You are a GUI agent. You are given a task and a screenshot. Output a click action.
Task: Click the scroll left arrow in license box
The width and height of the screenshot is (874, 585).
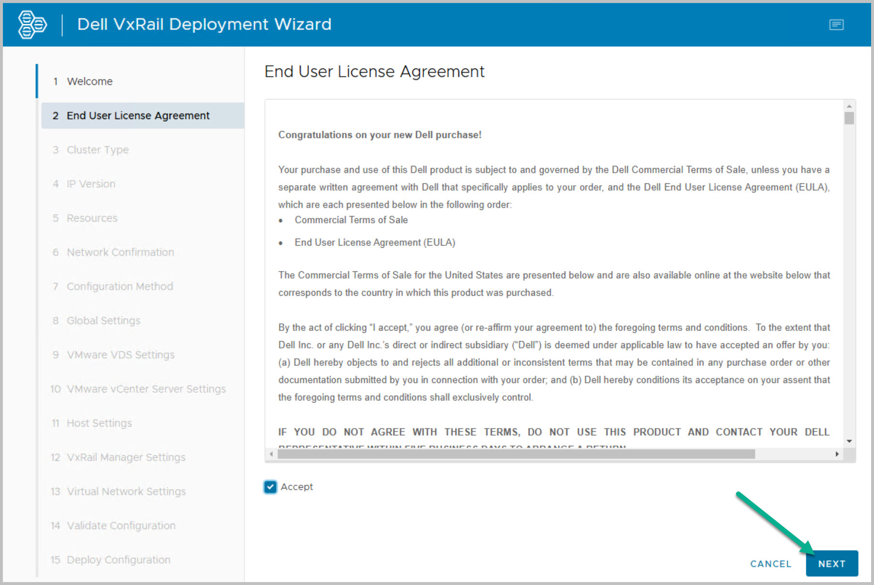click(271, 454)
